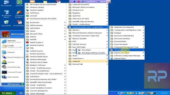Open Windows Catalog entry

click(46, 7)
